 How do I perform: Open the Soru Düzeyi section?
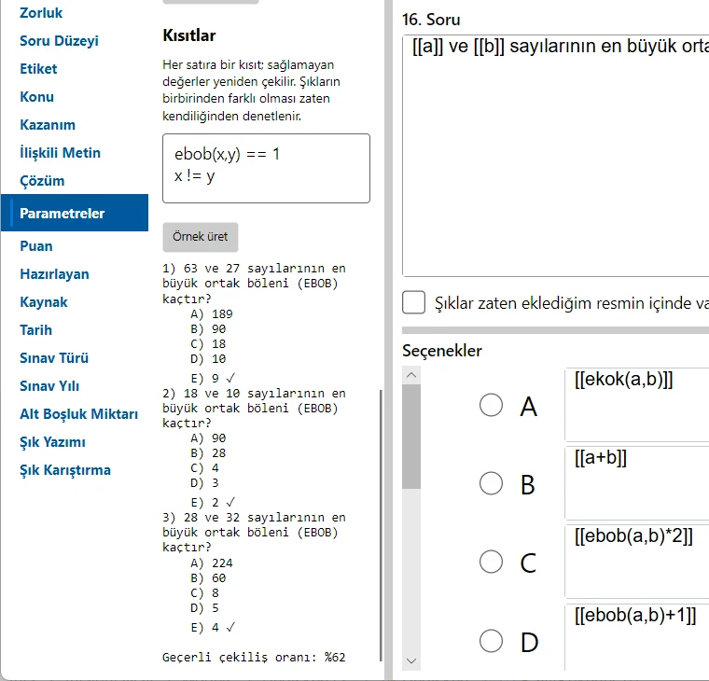59,41
